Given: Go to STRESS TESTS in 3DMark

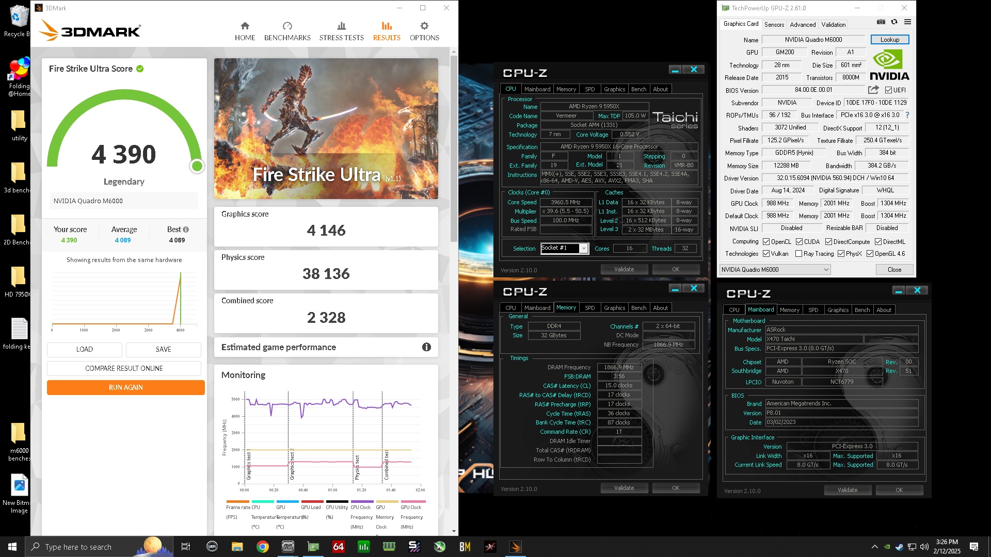Looking at the screenshot, I should (x=341, y=31).
